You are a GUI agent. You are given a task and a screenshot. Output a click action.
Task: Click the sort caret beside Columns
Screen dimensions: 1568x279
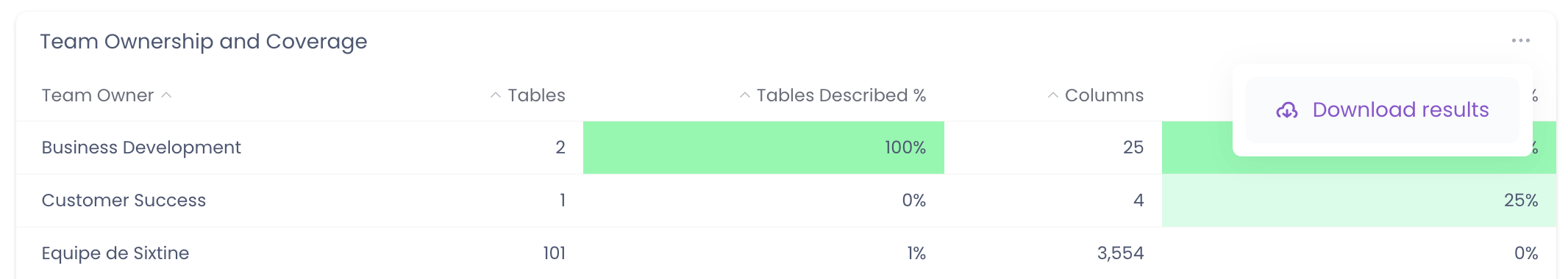[1053, 95]
